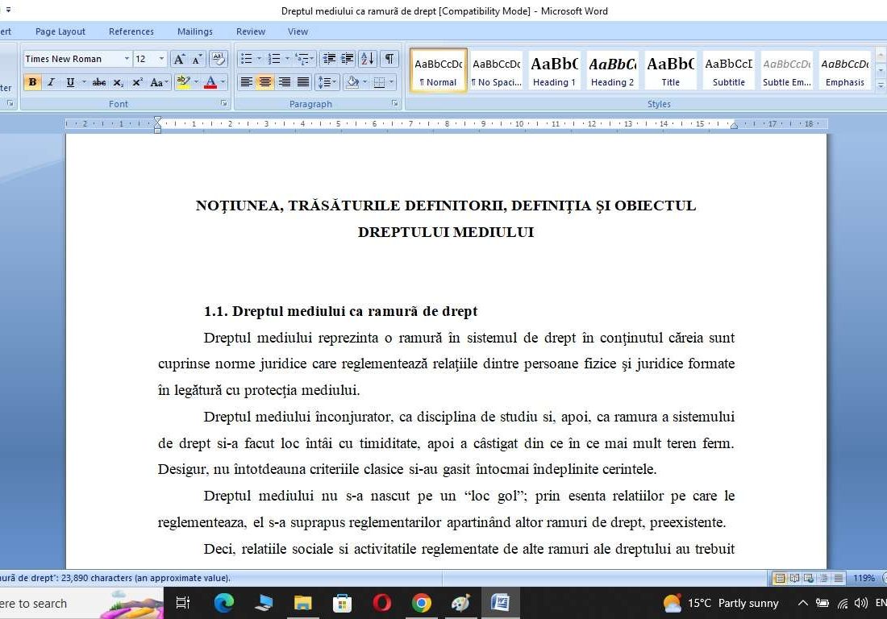Select the Strikethrough formatting icon
This screenshot has width=887, height=619.
(99, 81)
